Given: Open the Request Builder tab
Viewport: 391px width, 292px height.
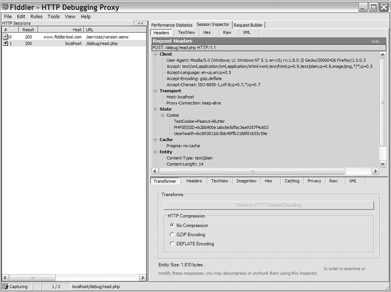Looking at the screenshot, I should [248, 25].
